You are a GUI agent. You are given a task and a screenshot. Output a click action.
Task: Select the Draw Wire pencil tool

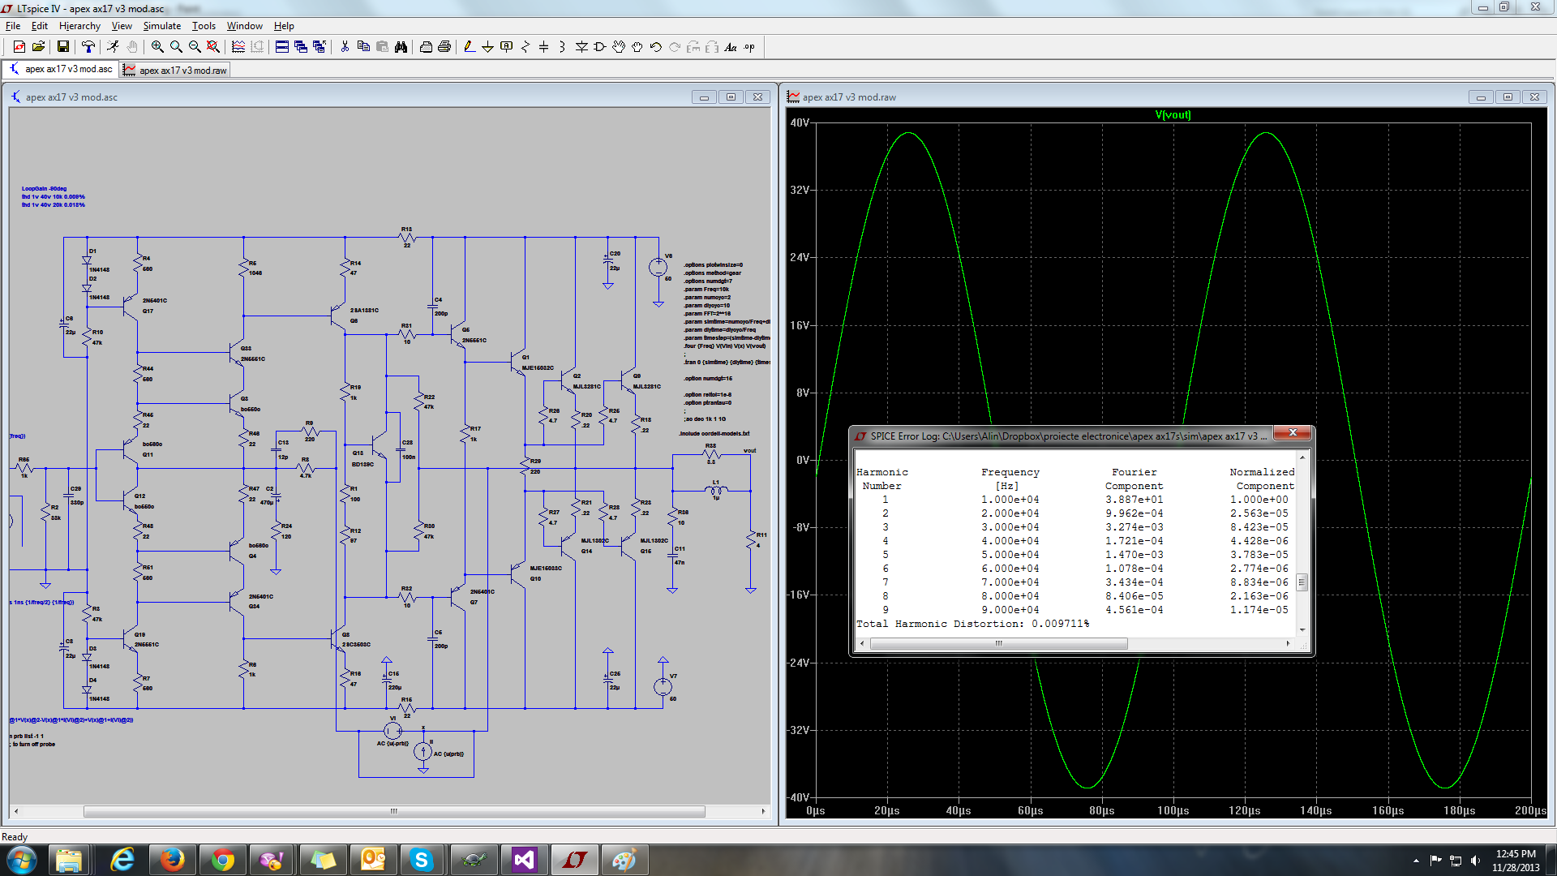469,47
